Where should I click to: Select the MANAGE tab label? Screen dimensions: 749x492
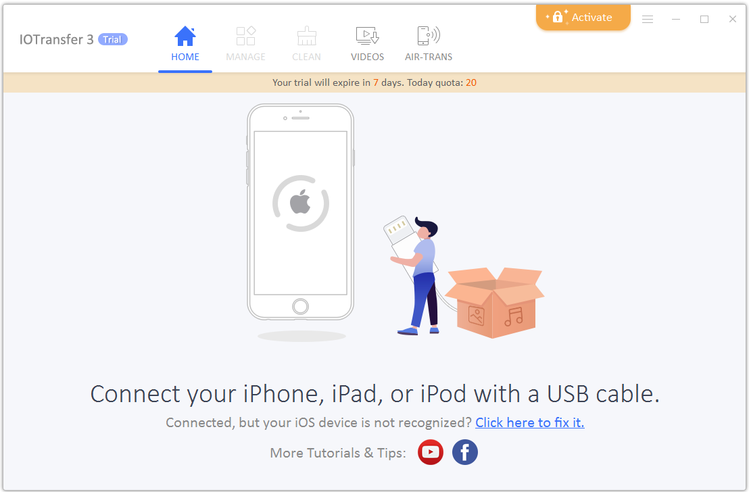tap(246, 57)
